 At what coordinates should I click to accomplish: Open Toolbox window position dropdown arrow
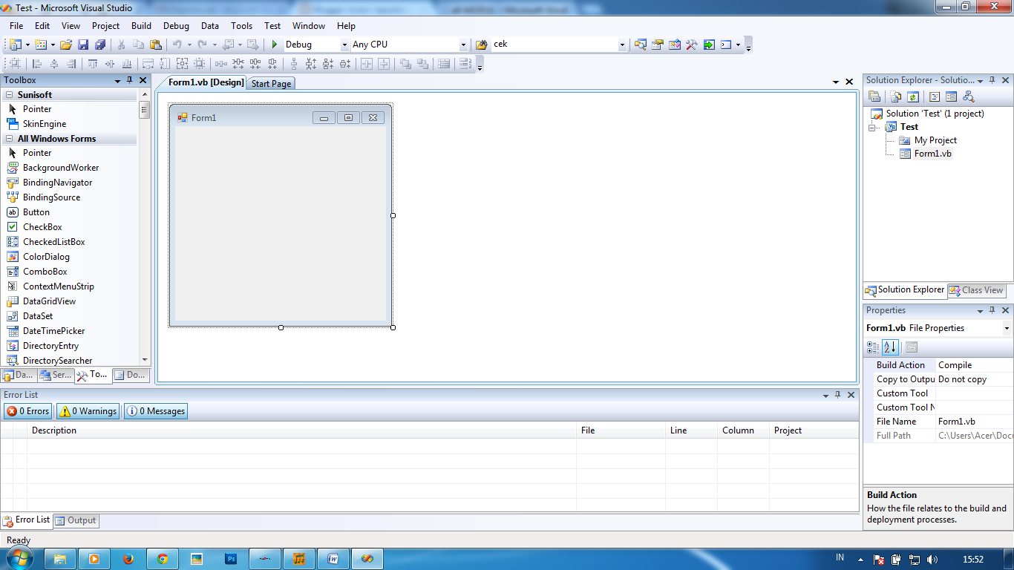(117, 80)
